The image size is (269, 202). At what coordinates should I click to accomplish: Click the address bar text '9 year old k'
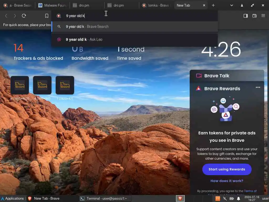click(x=75, y=16)
